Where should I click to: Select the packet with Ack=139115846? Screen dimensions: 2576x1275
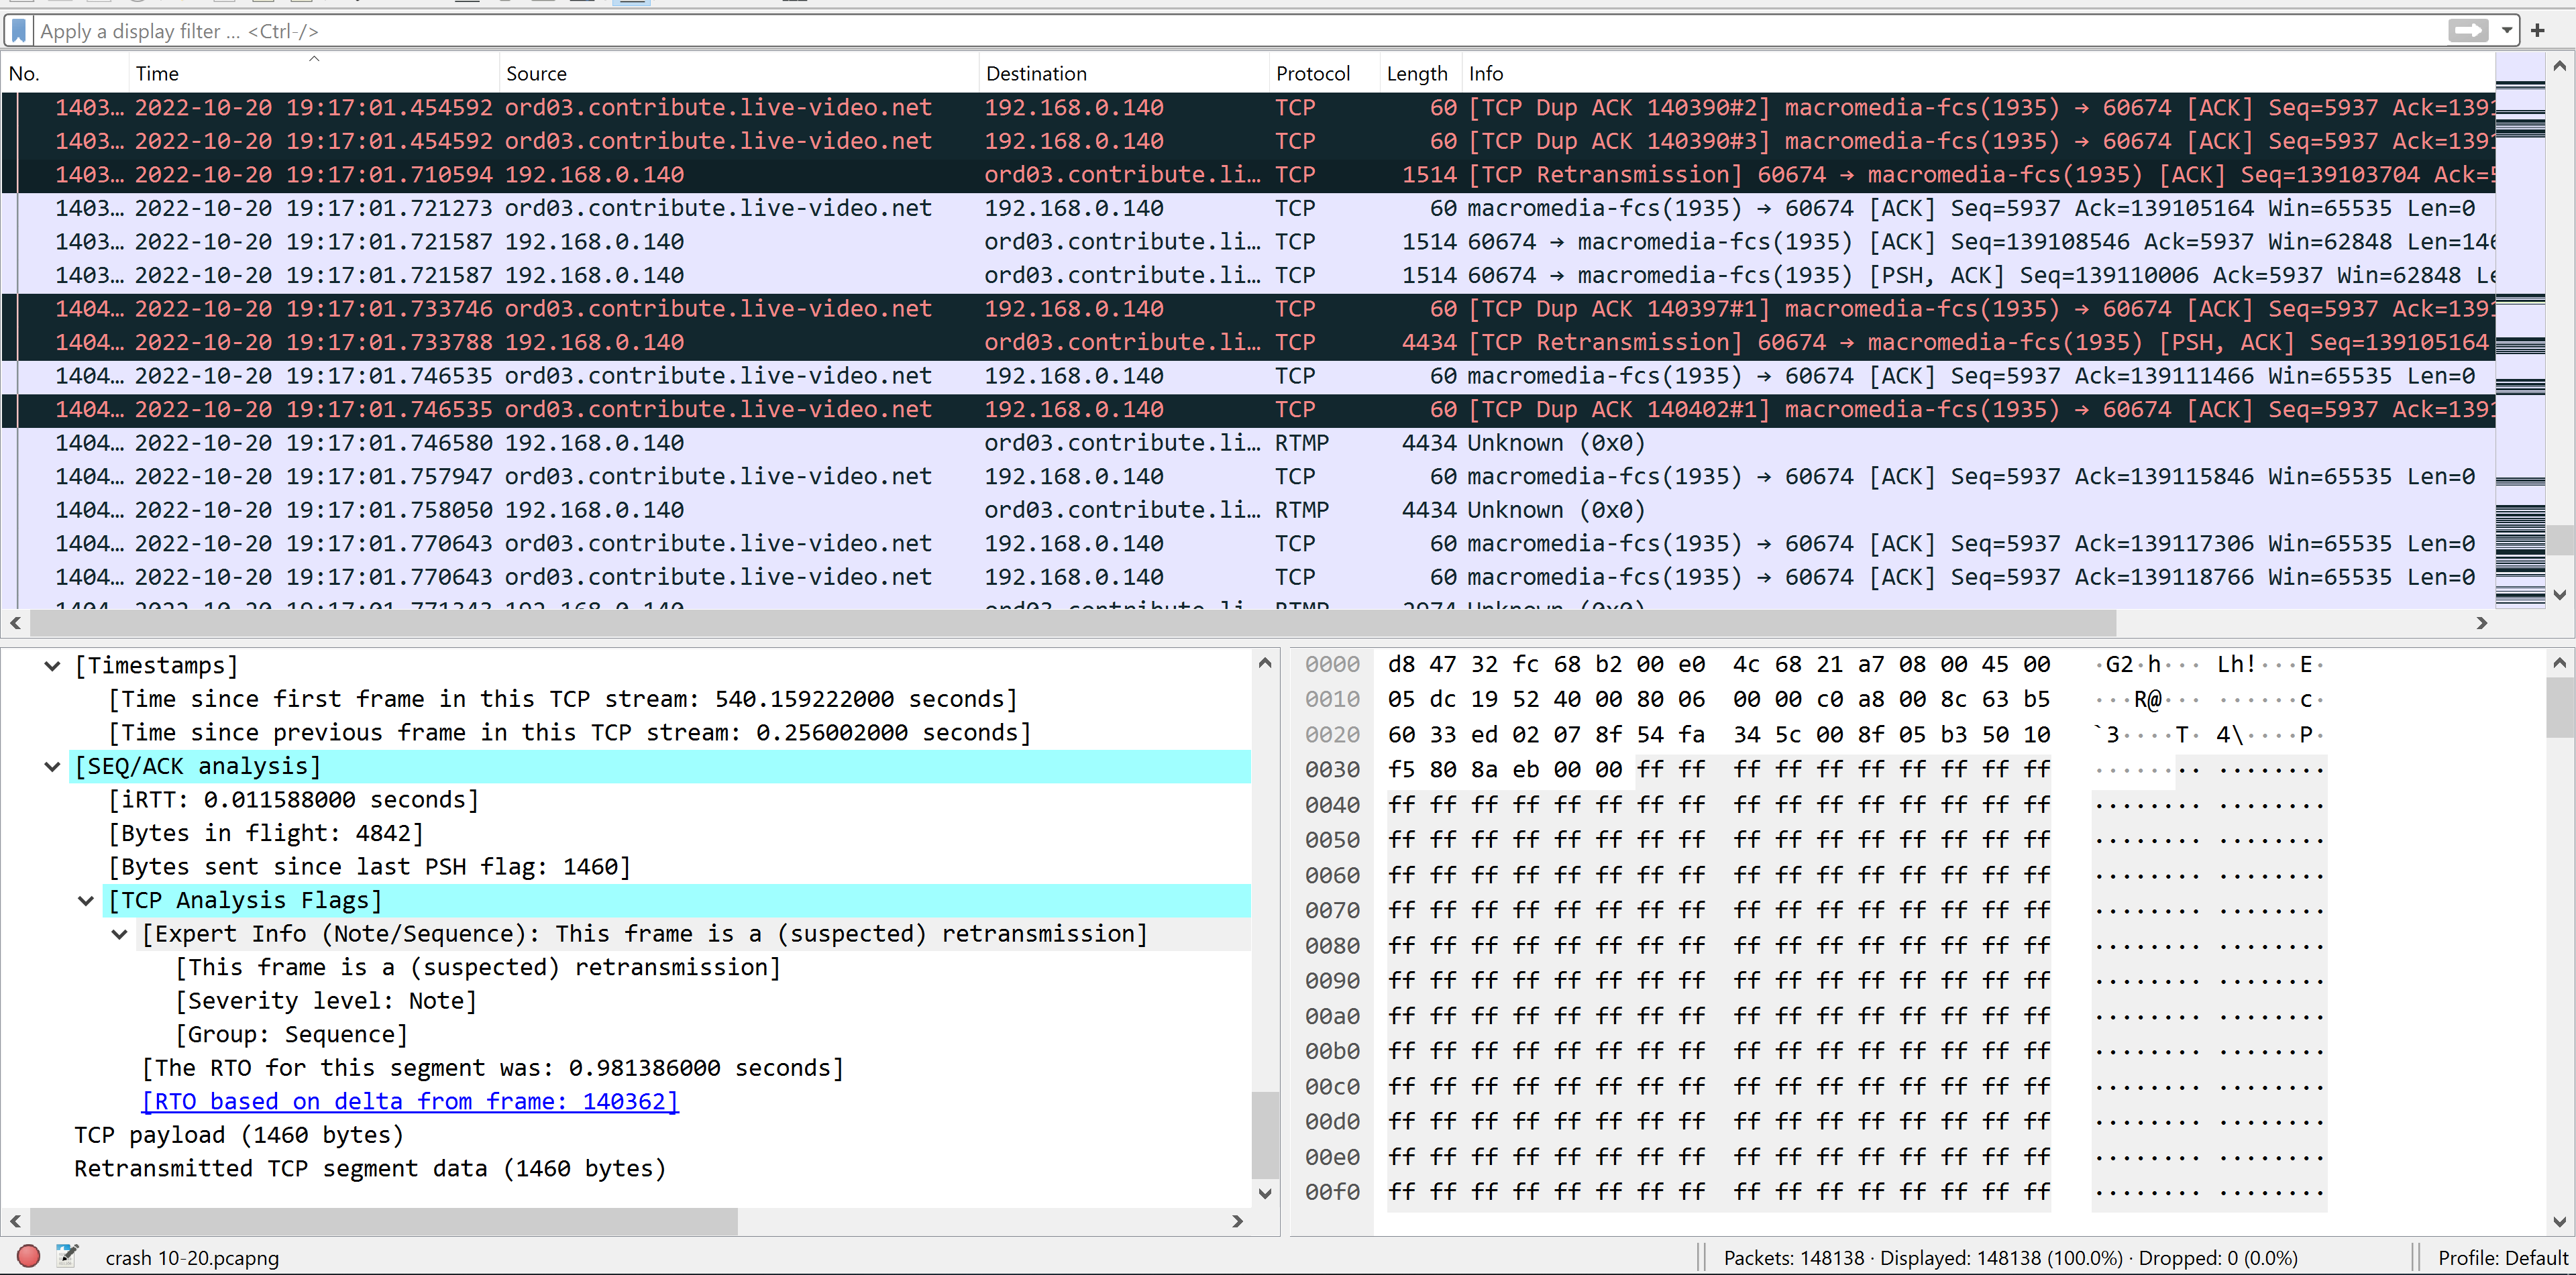[1248, 476]
